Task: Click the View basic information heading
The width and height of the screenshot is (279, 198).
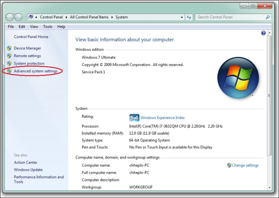Action: [x=125, y=39]
